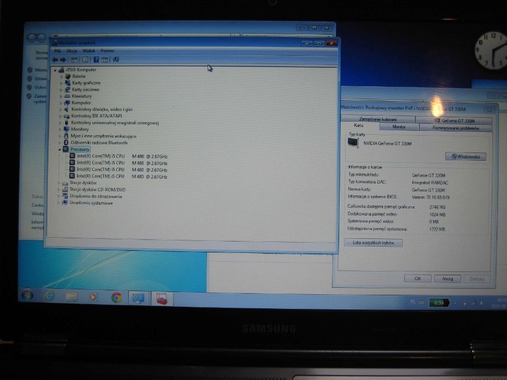Image resolution: width=507 pixels, height=380 pixels.
Task: Click the Back arrow in Device Manager toolbar
Action: tap(55, 60)
